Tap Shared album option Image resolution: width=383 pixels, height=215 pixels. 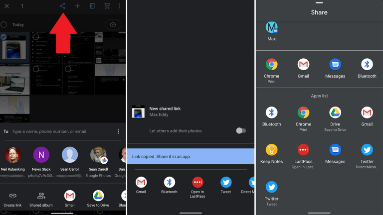click(x=41, y=199)
